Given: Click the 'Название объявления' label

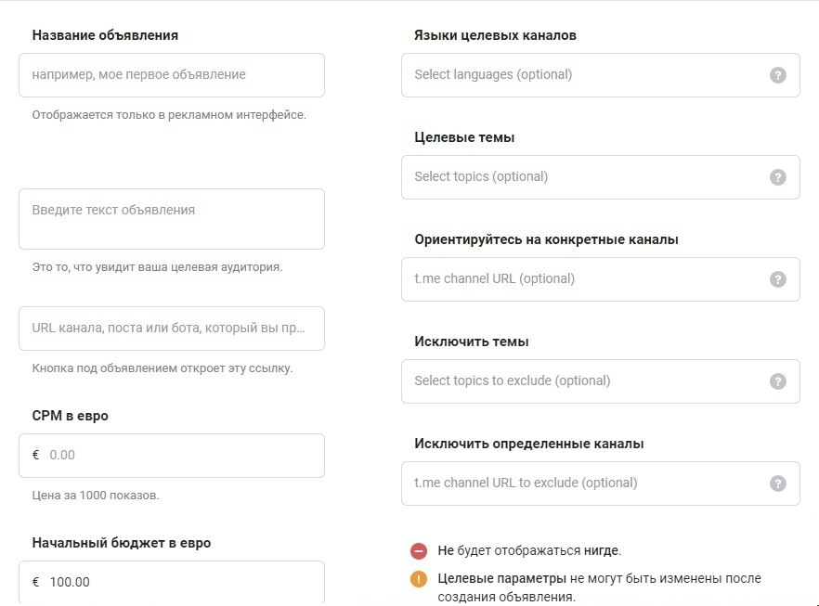Looking at the screenshot, I should click(105, 35).
